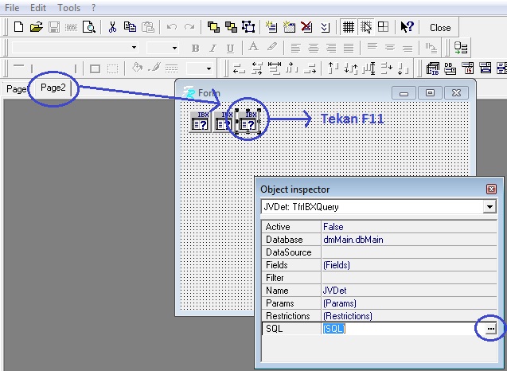This screenshot has height=371, width=507.
Task: Toggle top frame line
Action: [18, 68]
